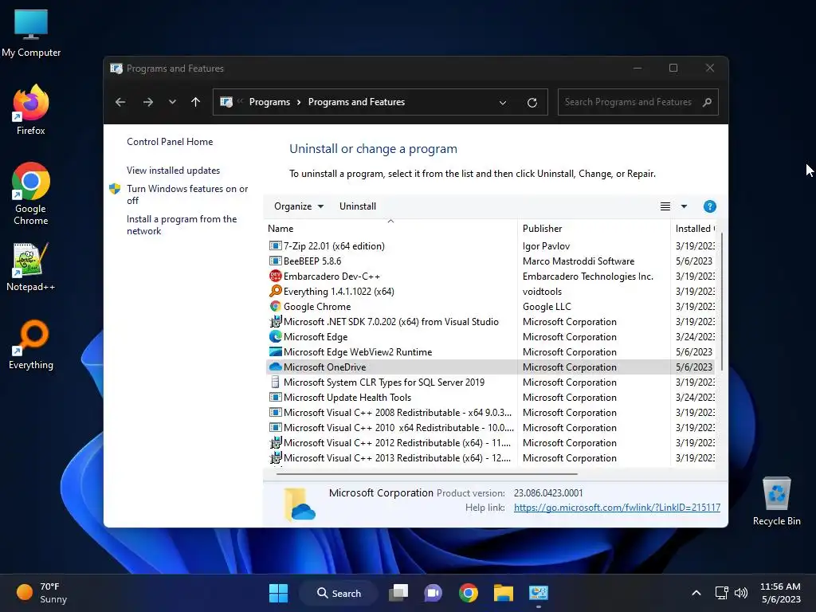Open Control Panel Home link
The width and height of the screenshot is (816, 612).
170,142
